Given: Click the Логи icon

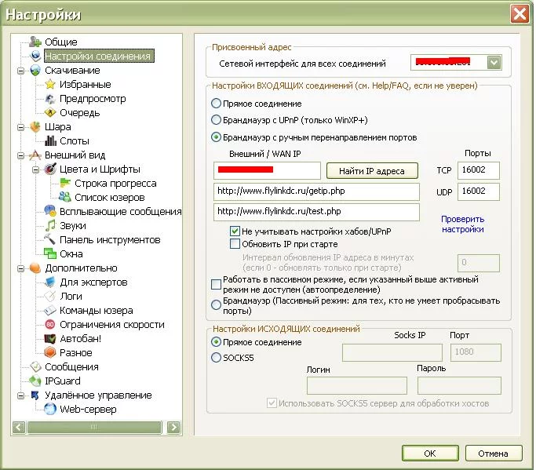Looking at the screenshot, I should 50,296.
